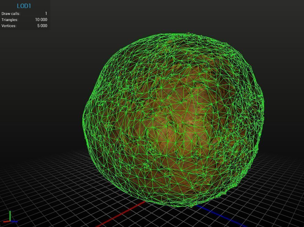Click the 'Draw calls:' label
The height and width of the screenshot is (227, 304).
[11, 14]
